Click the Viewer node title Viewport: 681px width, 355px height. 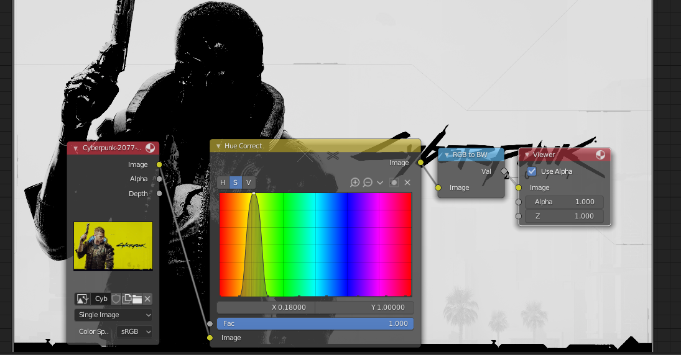(x=544, y=155)
